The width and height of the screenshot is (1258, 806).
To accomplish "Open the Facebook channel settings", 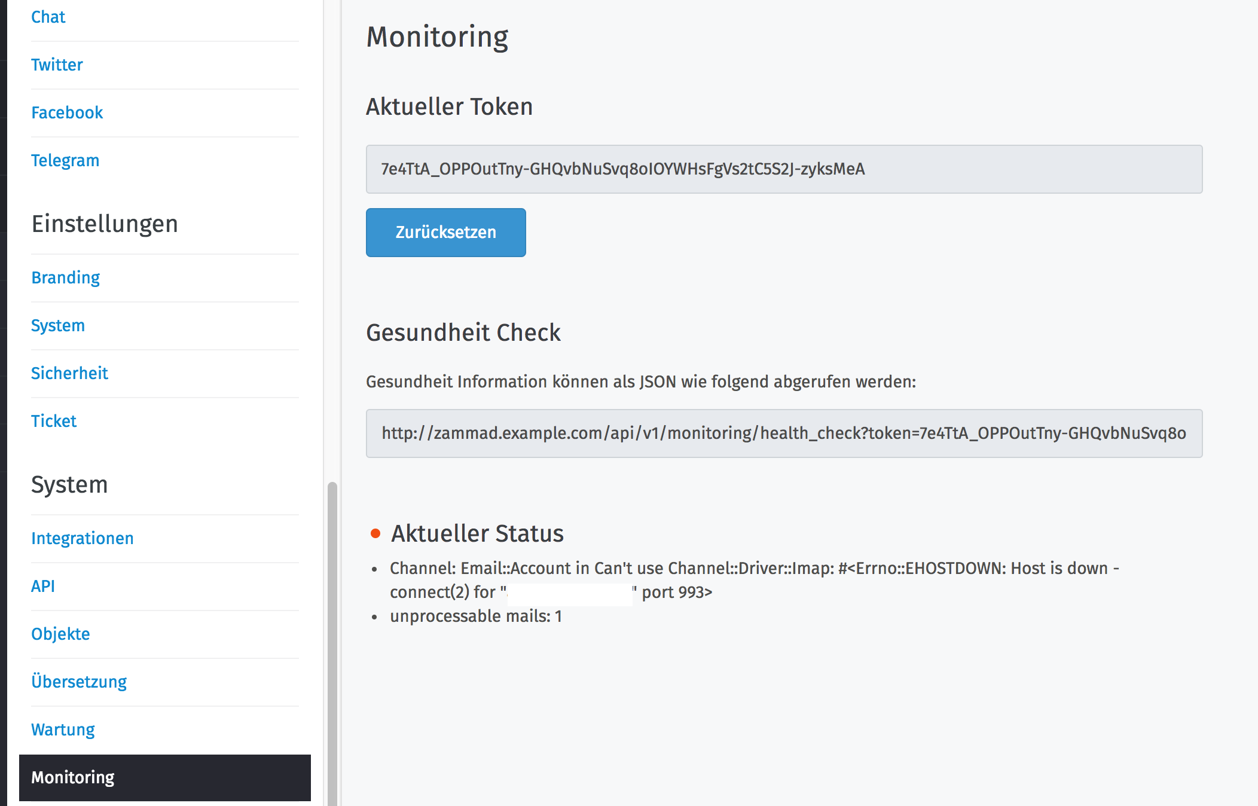I will pyautogui.click(x=67, y=112).
